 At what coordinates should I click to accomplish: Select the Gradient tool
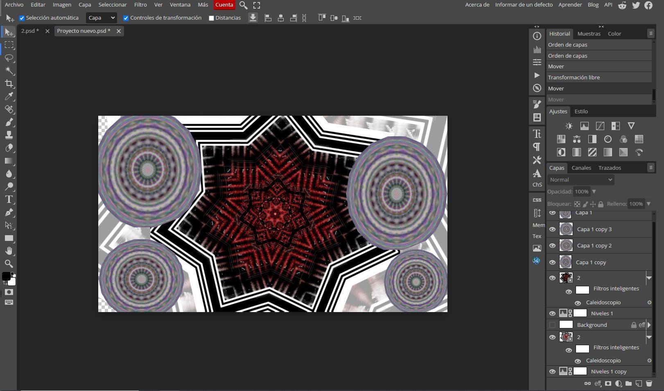click(x=9, y=161)
